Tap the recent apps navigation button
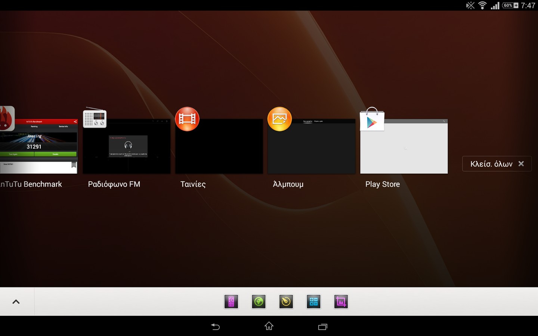This screenshot has height=336, width=538. click(x=322, y=327)
